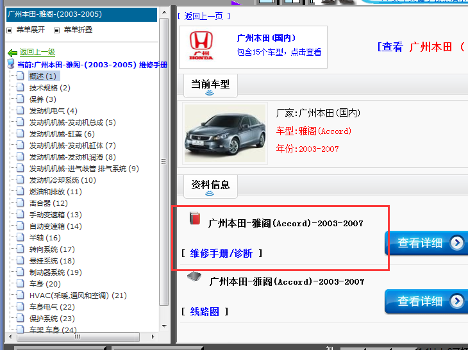Click the gray wiring diagram icon

point(194,276)
